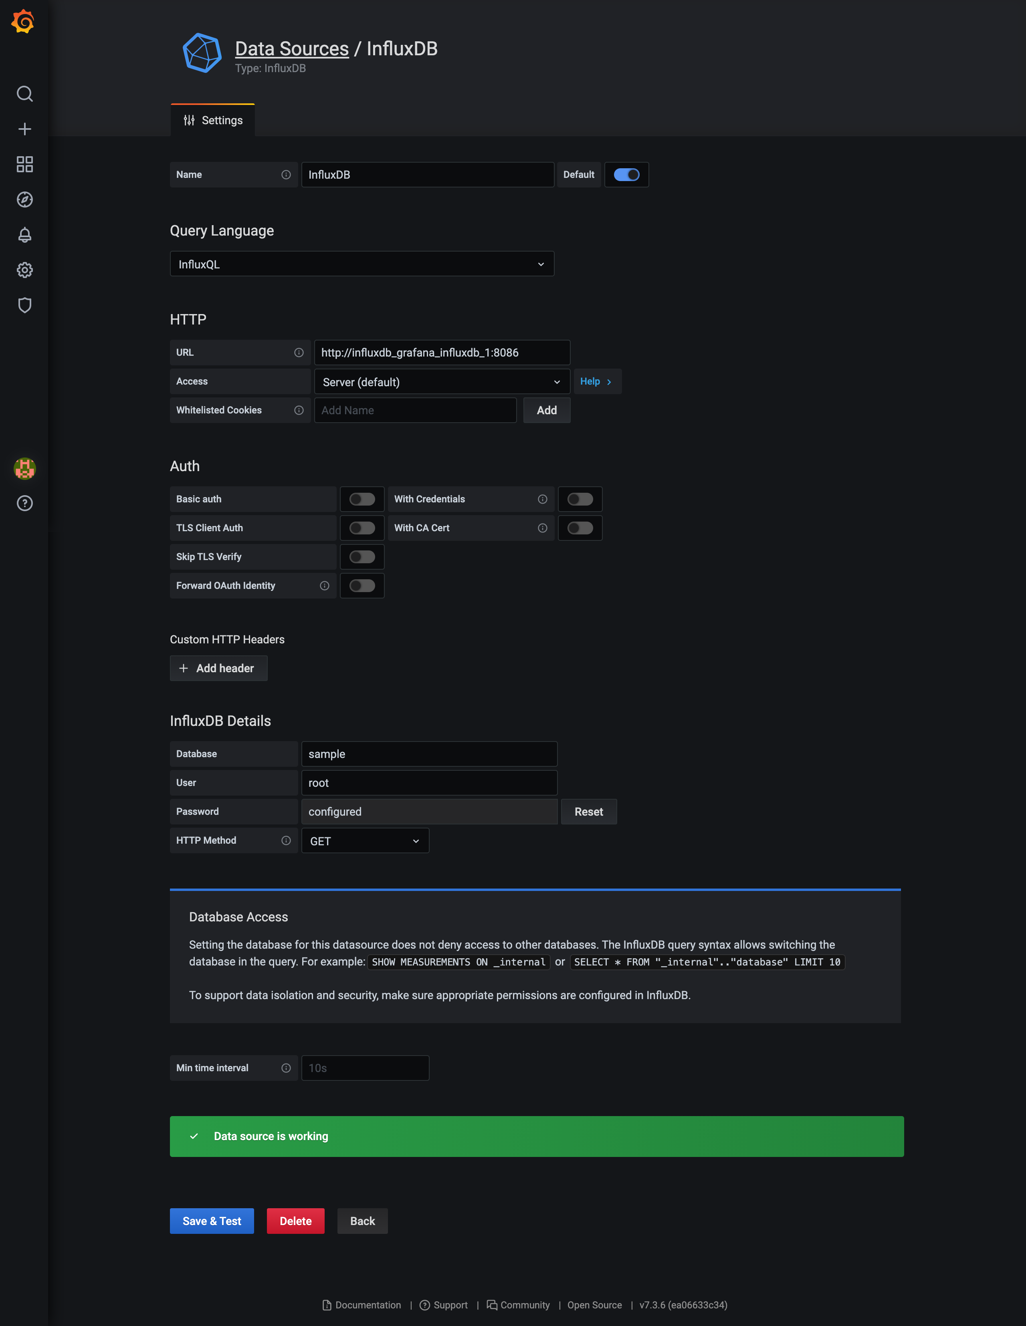Open the search magnifier icon in sidebar

[x=24, y=93]
